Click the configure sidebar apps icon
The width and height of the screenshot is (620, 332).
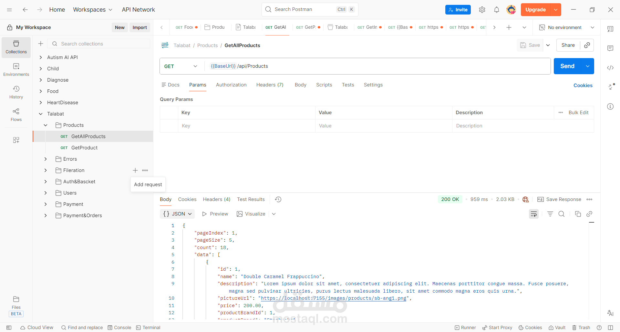tap(16, 140)
